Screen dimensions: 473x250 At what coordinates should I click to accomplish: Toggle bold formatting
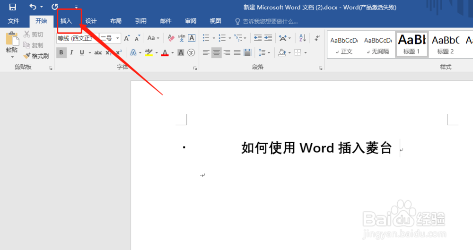(61, 52)
